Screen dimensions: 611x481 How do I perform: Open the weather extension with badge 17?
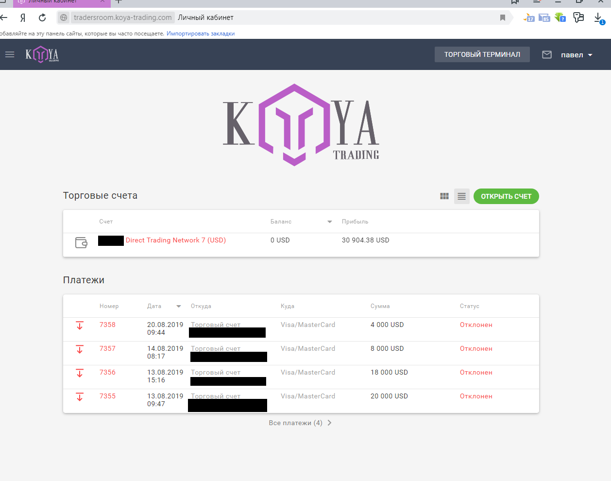pos(529,17)
